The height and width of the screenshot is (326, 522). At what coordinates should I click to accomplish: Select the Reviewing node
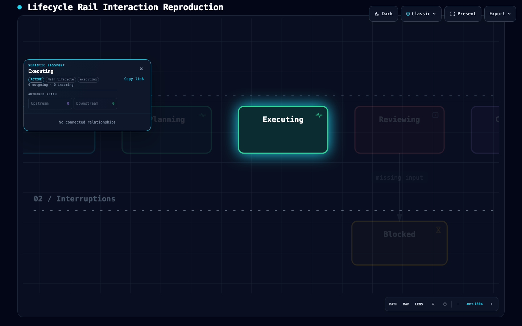(399, 130)
